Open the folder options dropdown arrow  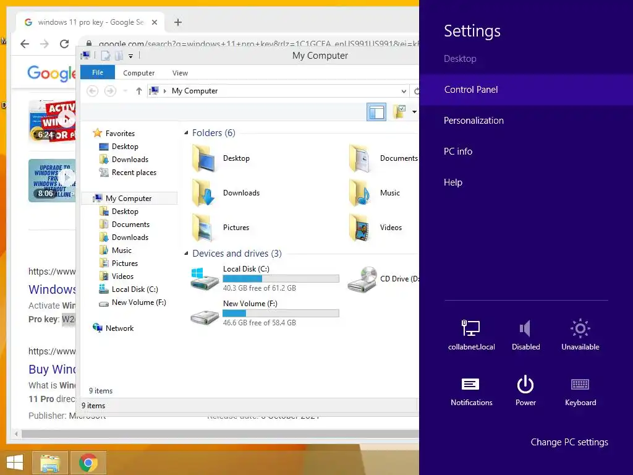pos(414,112)
